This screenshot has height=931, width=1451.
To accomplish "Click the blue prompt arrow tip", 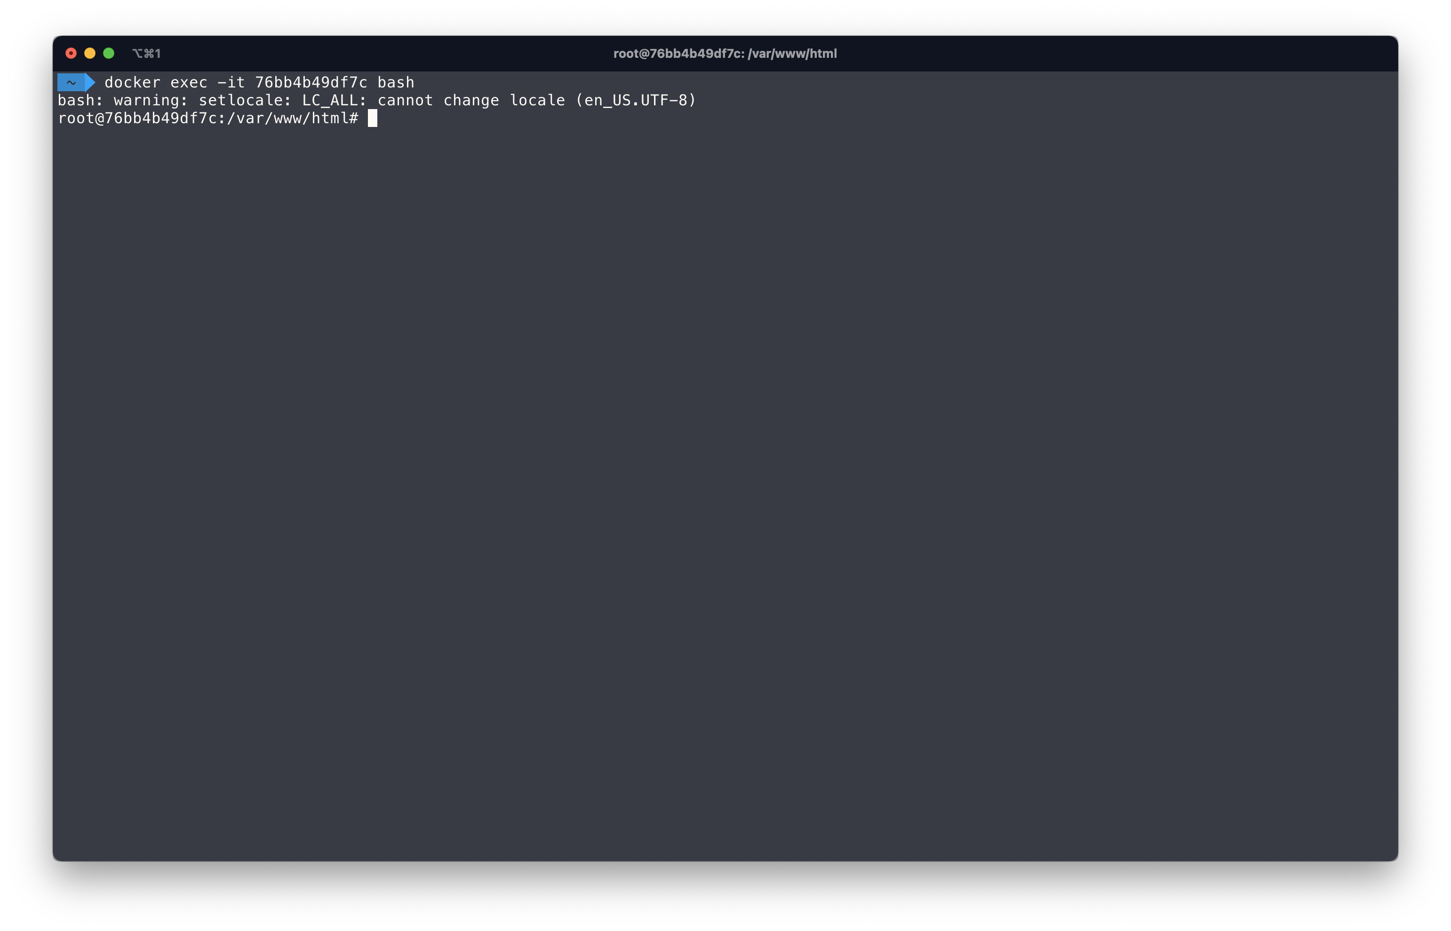I will (91, 82).
